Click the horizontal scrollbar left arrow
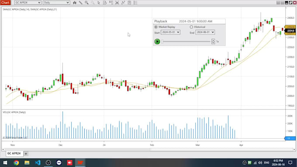 coord(3,150)
